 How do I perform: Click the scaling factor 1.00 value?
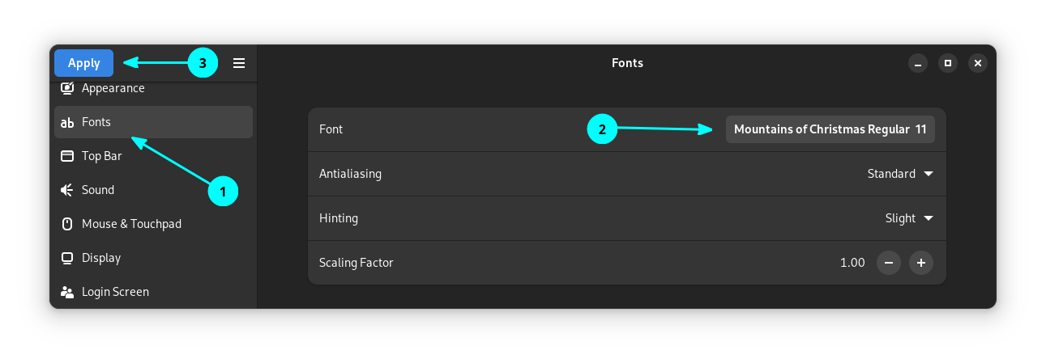pyautogui.click(x=852, y=263)
